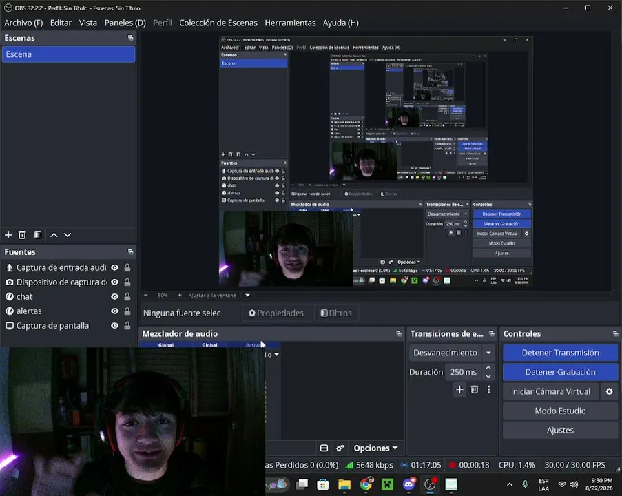Move the scene up with the arrow icon
The width and height of the screenshot is (622, 496).
tap(54, 235)
